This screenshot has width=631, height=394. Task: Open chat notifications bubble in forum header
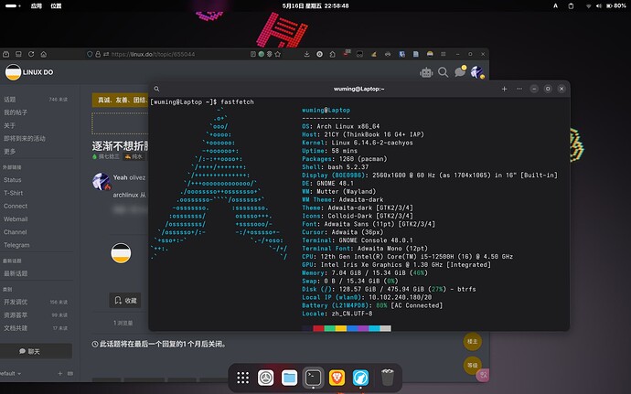[x=460, y=71]
